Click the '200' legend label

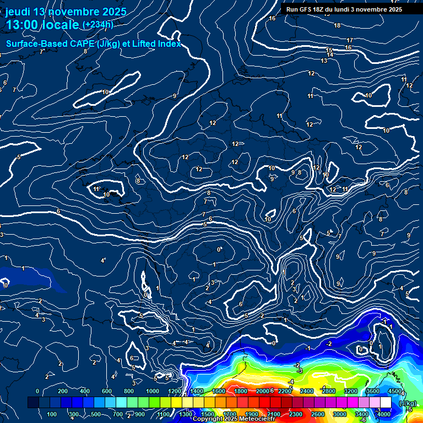click(x=63, y=391)
